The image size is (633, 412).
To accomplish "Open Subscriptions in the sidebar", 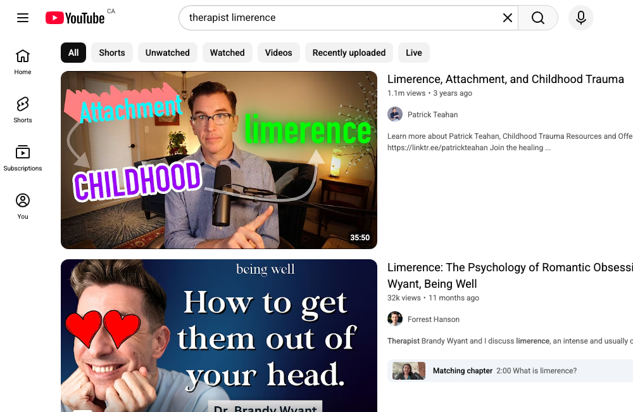I will [x=23, y=158].
